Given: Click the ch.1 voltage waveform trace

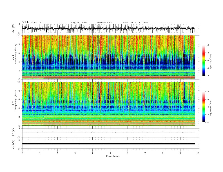Looking at the screenshot, I should [108, 28].
